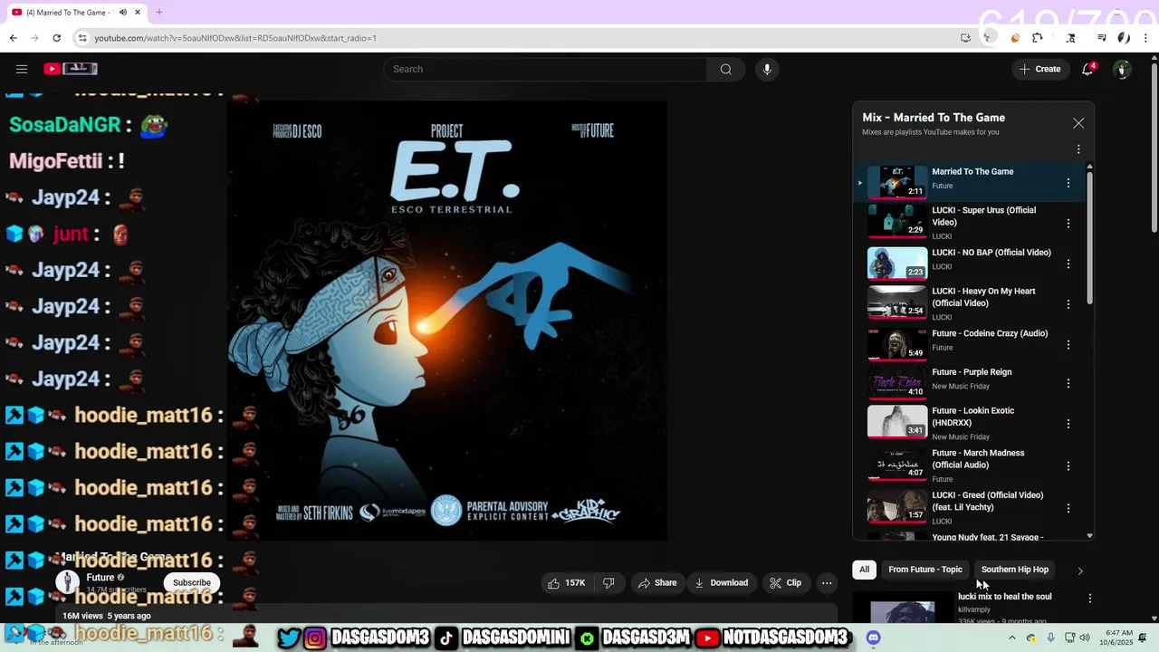Subscribe to Future channel
Viewport: 1159px width, 652px height.
pyautogui.click(x=192, y=583)
